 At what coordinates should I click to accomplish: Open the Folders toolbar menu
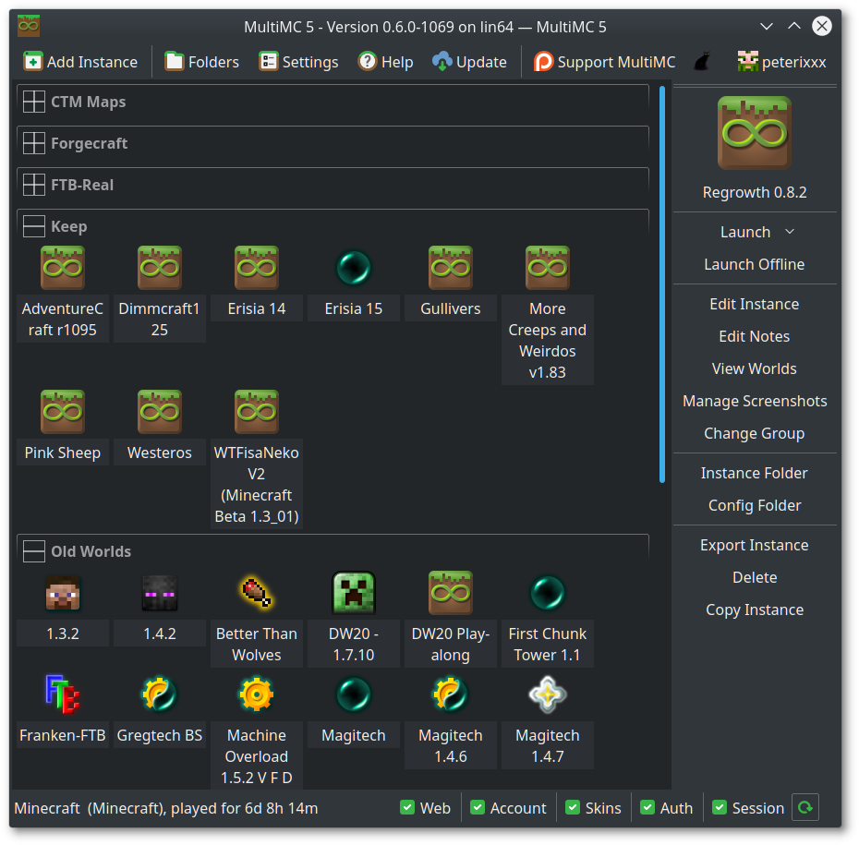(x=202, y=62)
